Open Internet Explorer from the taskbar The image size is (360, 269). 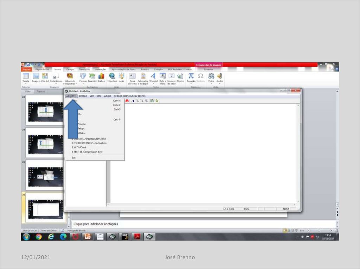51,237
